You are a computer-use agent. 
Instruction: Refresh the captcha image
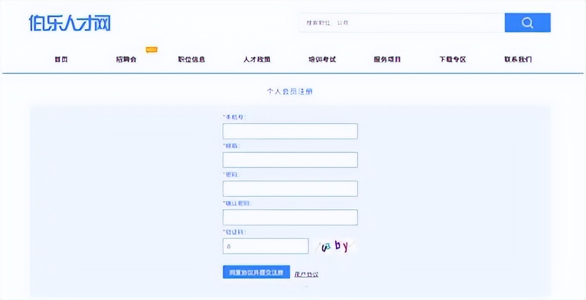coord(335,246)
